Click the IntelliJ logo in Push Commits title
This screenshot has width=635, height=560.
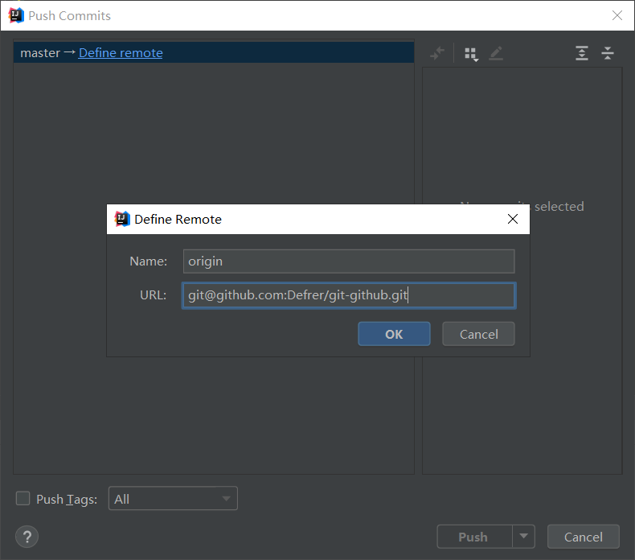coord(16,15)
